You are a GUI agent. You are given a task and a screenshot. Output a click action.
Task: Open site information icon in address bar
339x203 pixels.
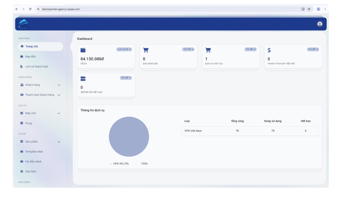(38, 9)
